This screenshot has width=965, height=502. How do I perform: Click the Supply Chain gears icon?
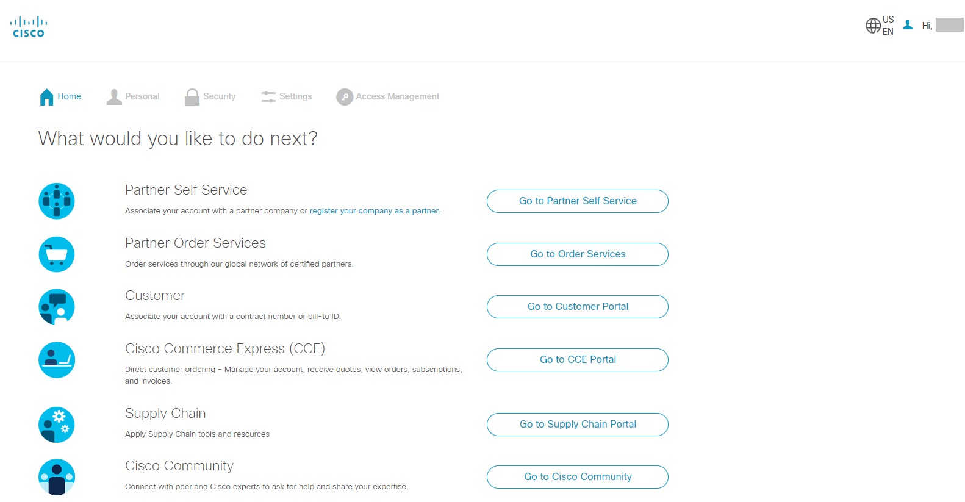tap(57, 425)
